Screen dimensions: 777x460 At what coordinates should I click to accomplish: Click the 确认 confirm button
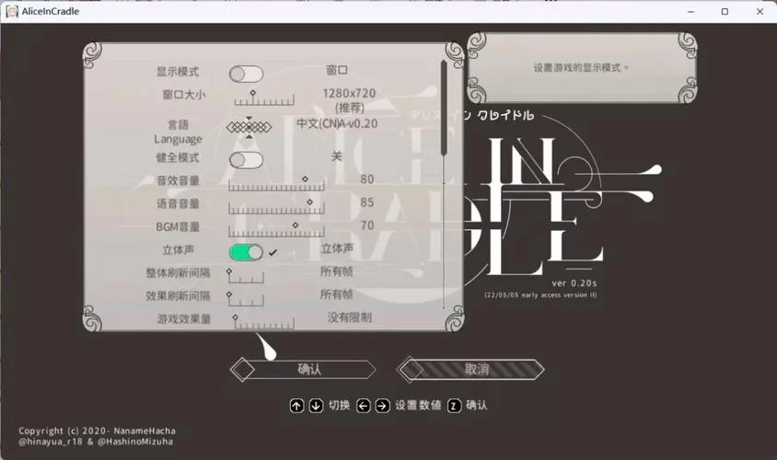(303, 370)
